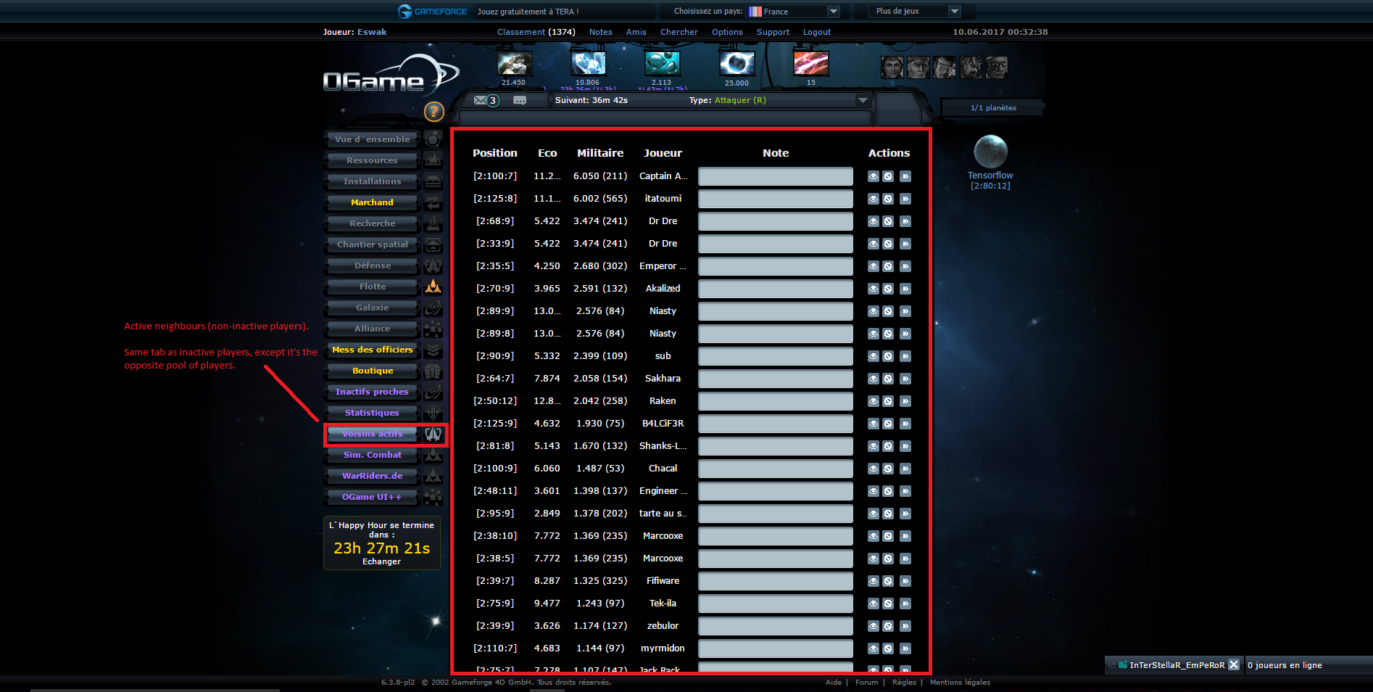Image resolution: width=1373 pixels, height=692 pixels.
Task: Click the GameForge logo at top
Action: [433, 12]
